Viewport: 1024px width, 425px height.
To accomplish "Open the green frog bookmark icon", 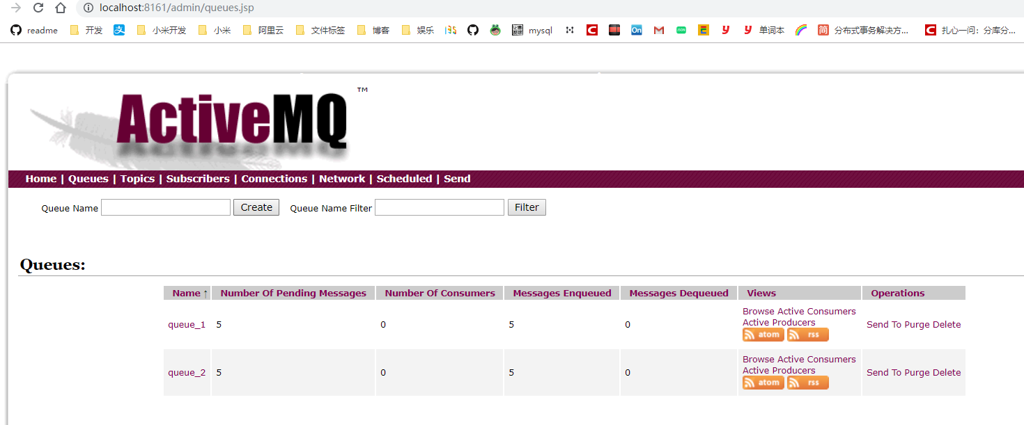I will pos(495,30).
